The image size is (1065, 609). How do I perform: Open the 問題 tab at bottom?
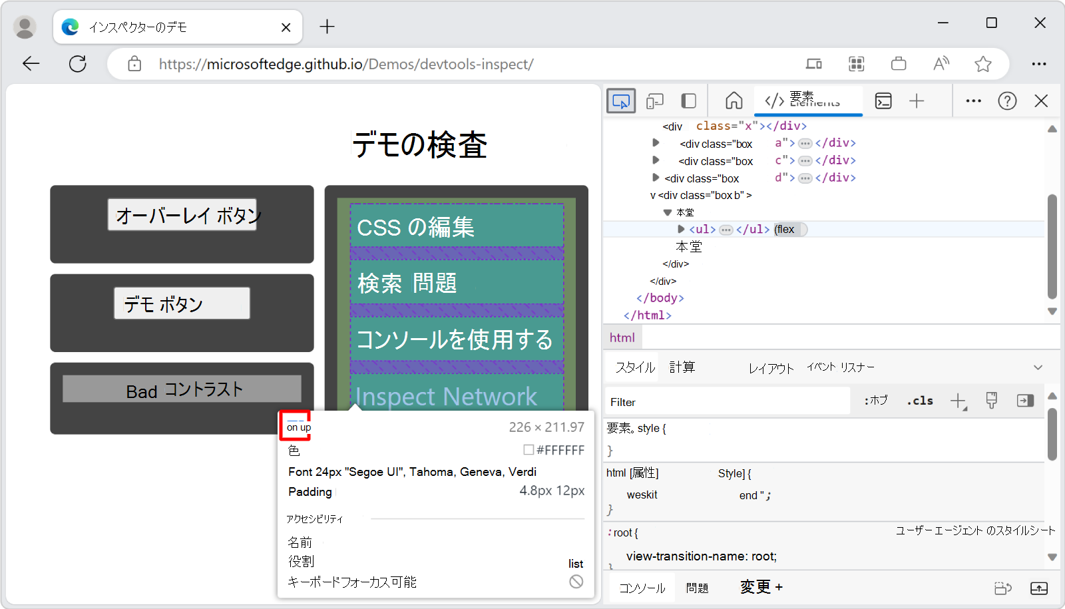(697, 588)
